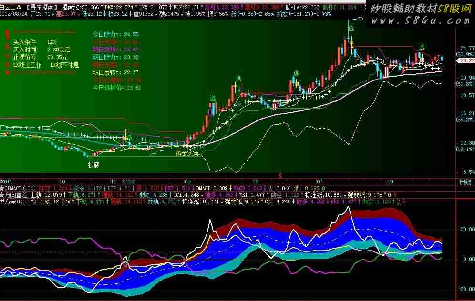Click the 日线 daily period label
The height and width of the screenshot is (301, 475).
pos(465,182)
